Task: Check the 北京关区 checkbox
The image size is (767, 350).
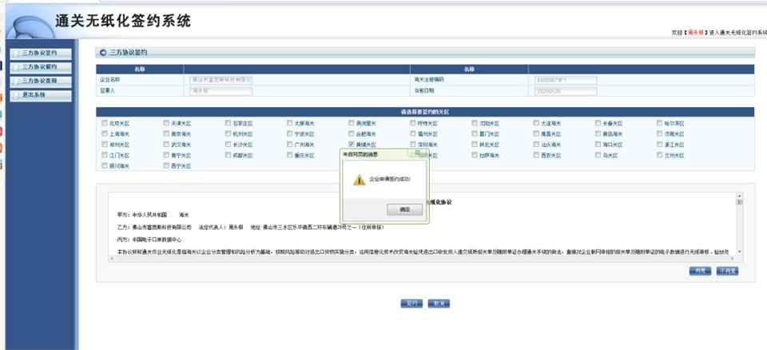Action: [105, 124]
